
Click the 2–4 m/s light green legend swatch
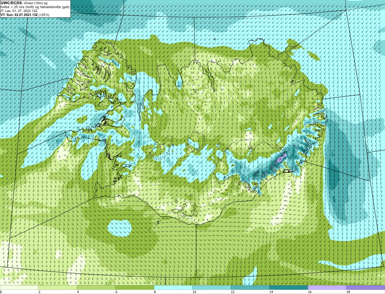coord(58,288)
